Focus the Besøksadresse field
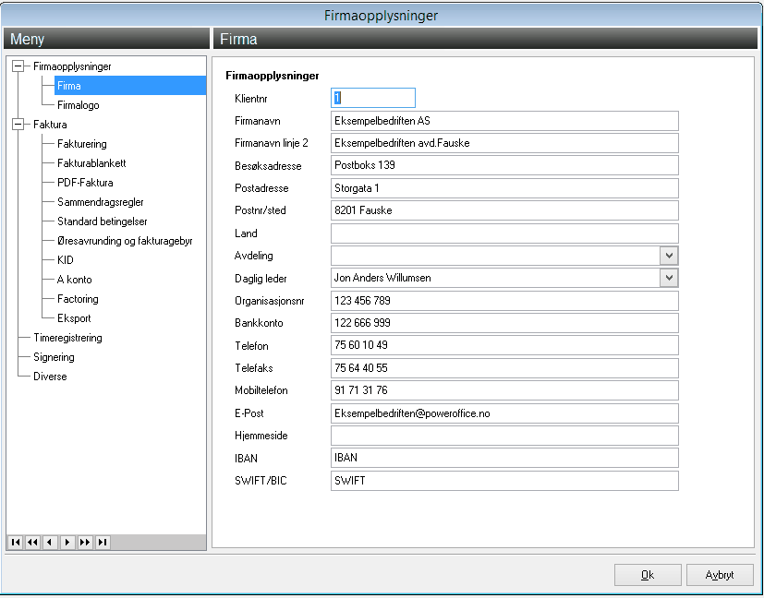The image size is (764, 598). 504,165
